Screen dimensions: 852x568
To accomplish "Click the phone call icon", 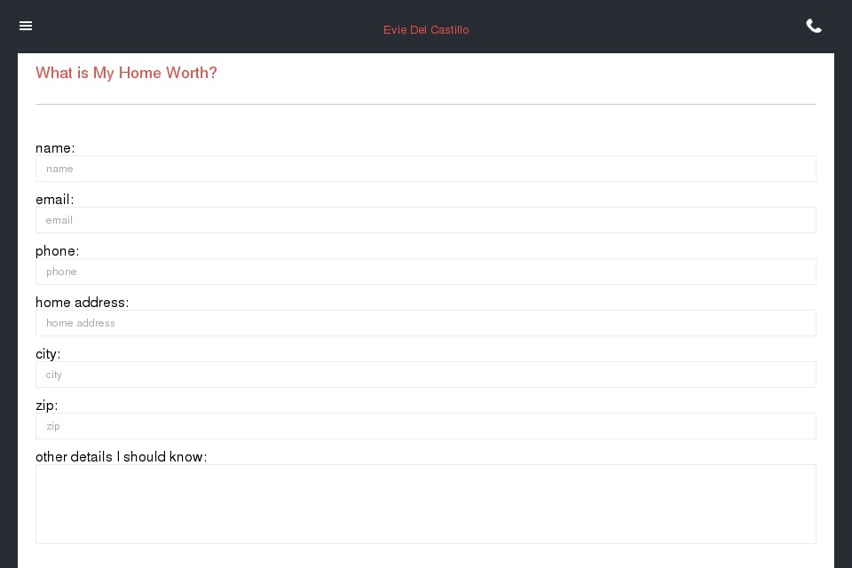I will 814,26.
